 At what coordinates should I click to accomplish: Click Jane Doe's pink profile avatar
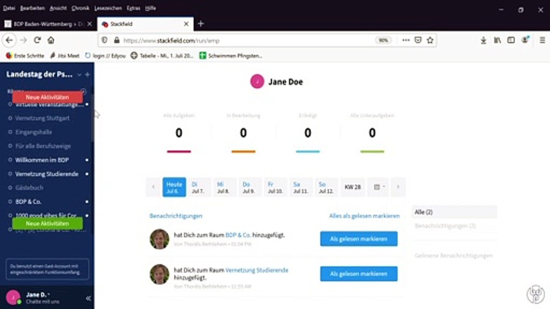pos(257,82)
